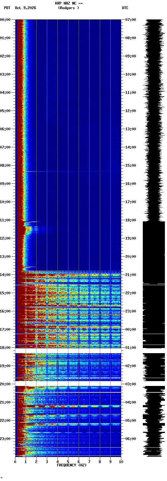The width and height of the screenshot is (167, 481).
Task: Click the 07:00 label on the UTC axis
Action: point(131,20)
